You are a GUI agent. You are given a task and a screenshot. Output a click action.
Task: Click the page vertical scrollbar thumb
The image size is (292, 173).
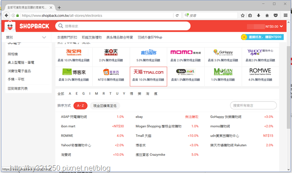pos(288,87)
